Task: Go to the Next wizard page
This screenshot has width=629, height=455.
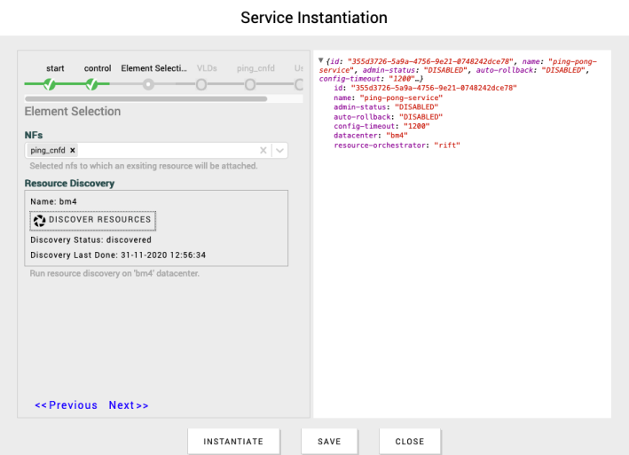Action: click(129, 405)
